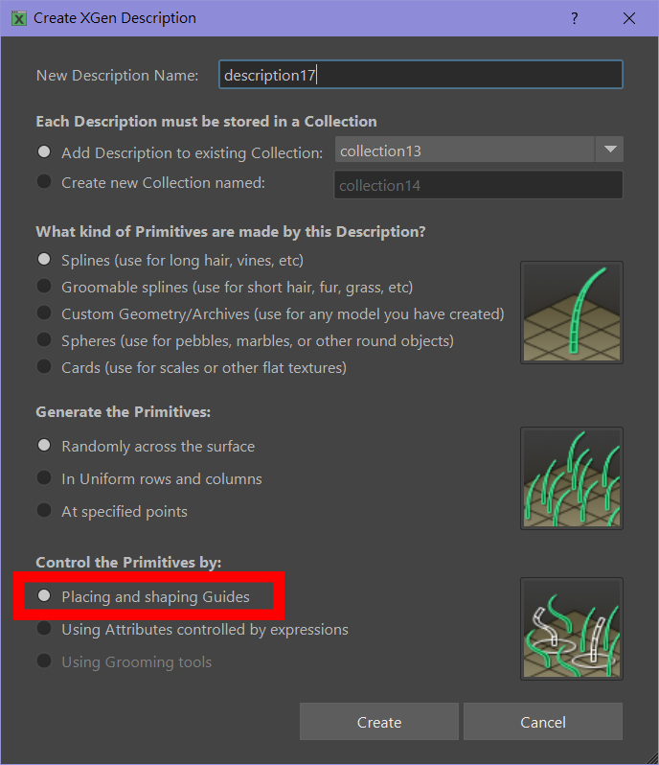659x765 pixels.
Task: Open the collection13 dropdown arrow
Action: tap(609, 150)
